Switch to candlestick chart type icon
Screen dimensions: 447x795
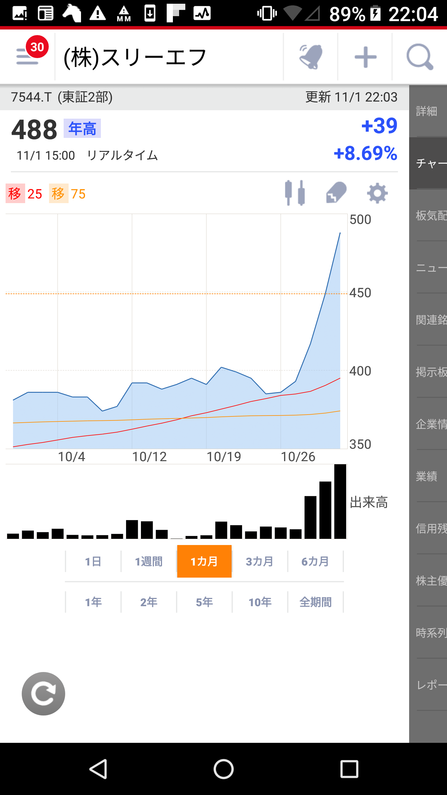(295, 193)
